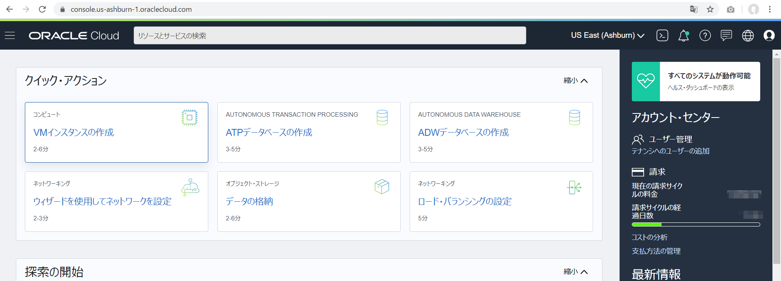781x281 pixels.
Task: Click the help question mark icon
Action: [705, 35]
